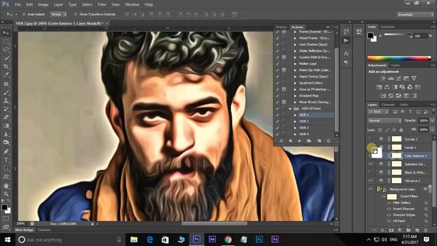Collapse the HDR Oil Paint action set
437x246 pixels.
pyautogui.click(x=290, y=109)
